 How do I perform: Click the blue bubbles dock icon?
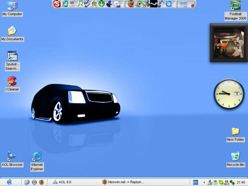pyautogui.click(x=161, y=4)
